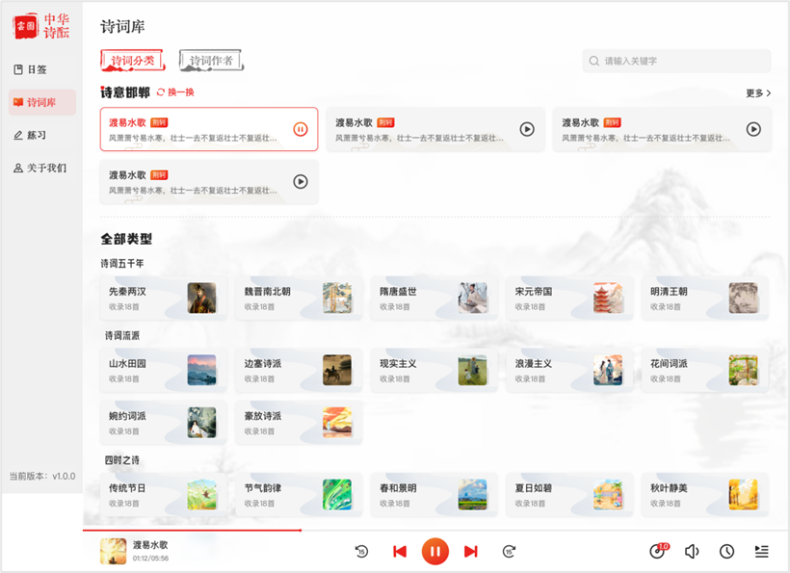Skip to the next track

(x=471, y=551)
